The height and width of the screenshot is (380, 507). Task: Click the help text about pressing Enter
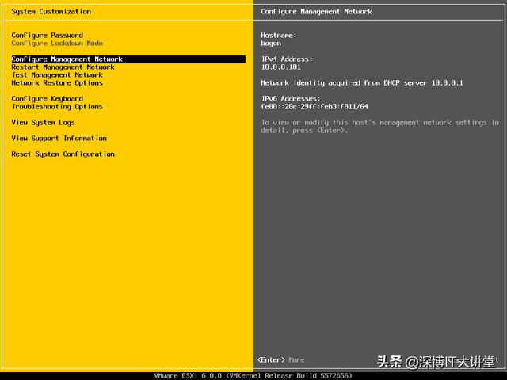coord(380,127)
